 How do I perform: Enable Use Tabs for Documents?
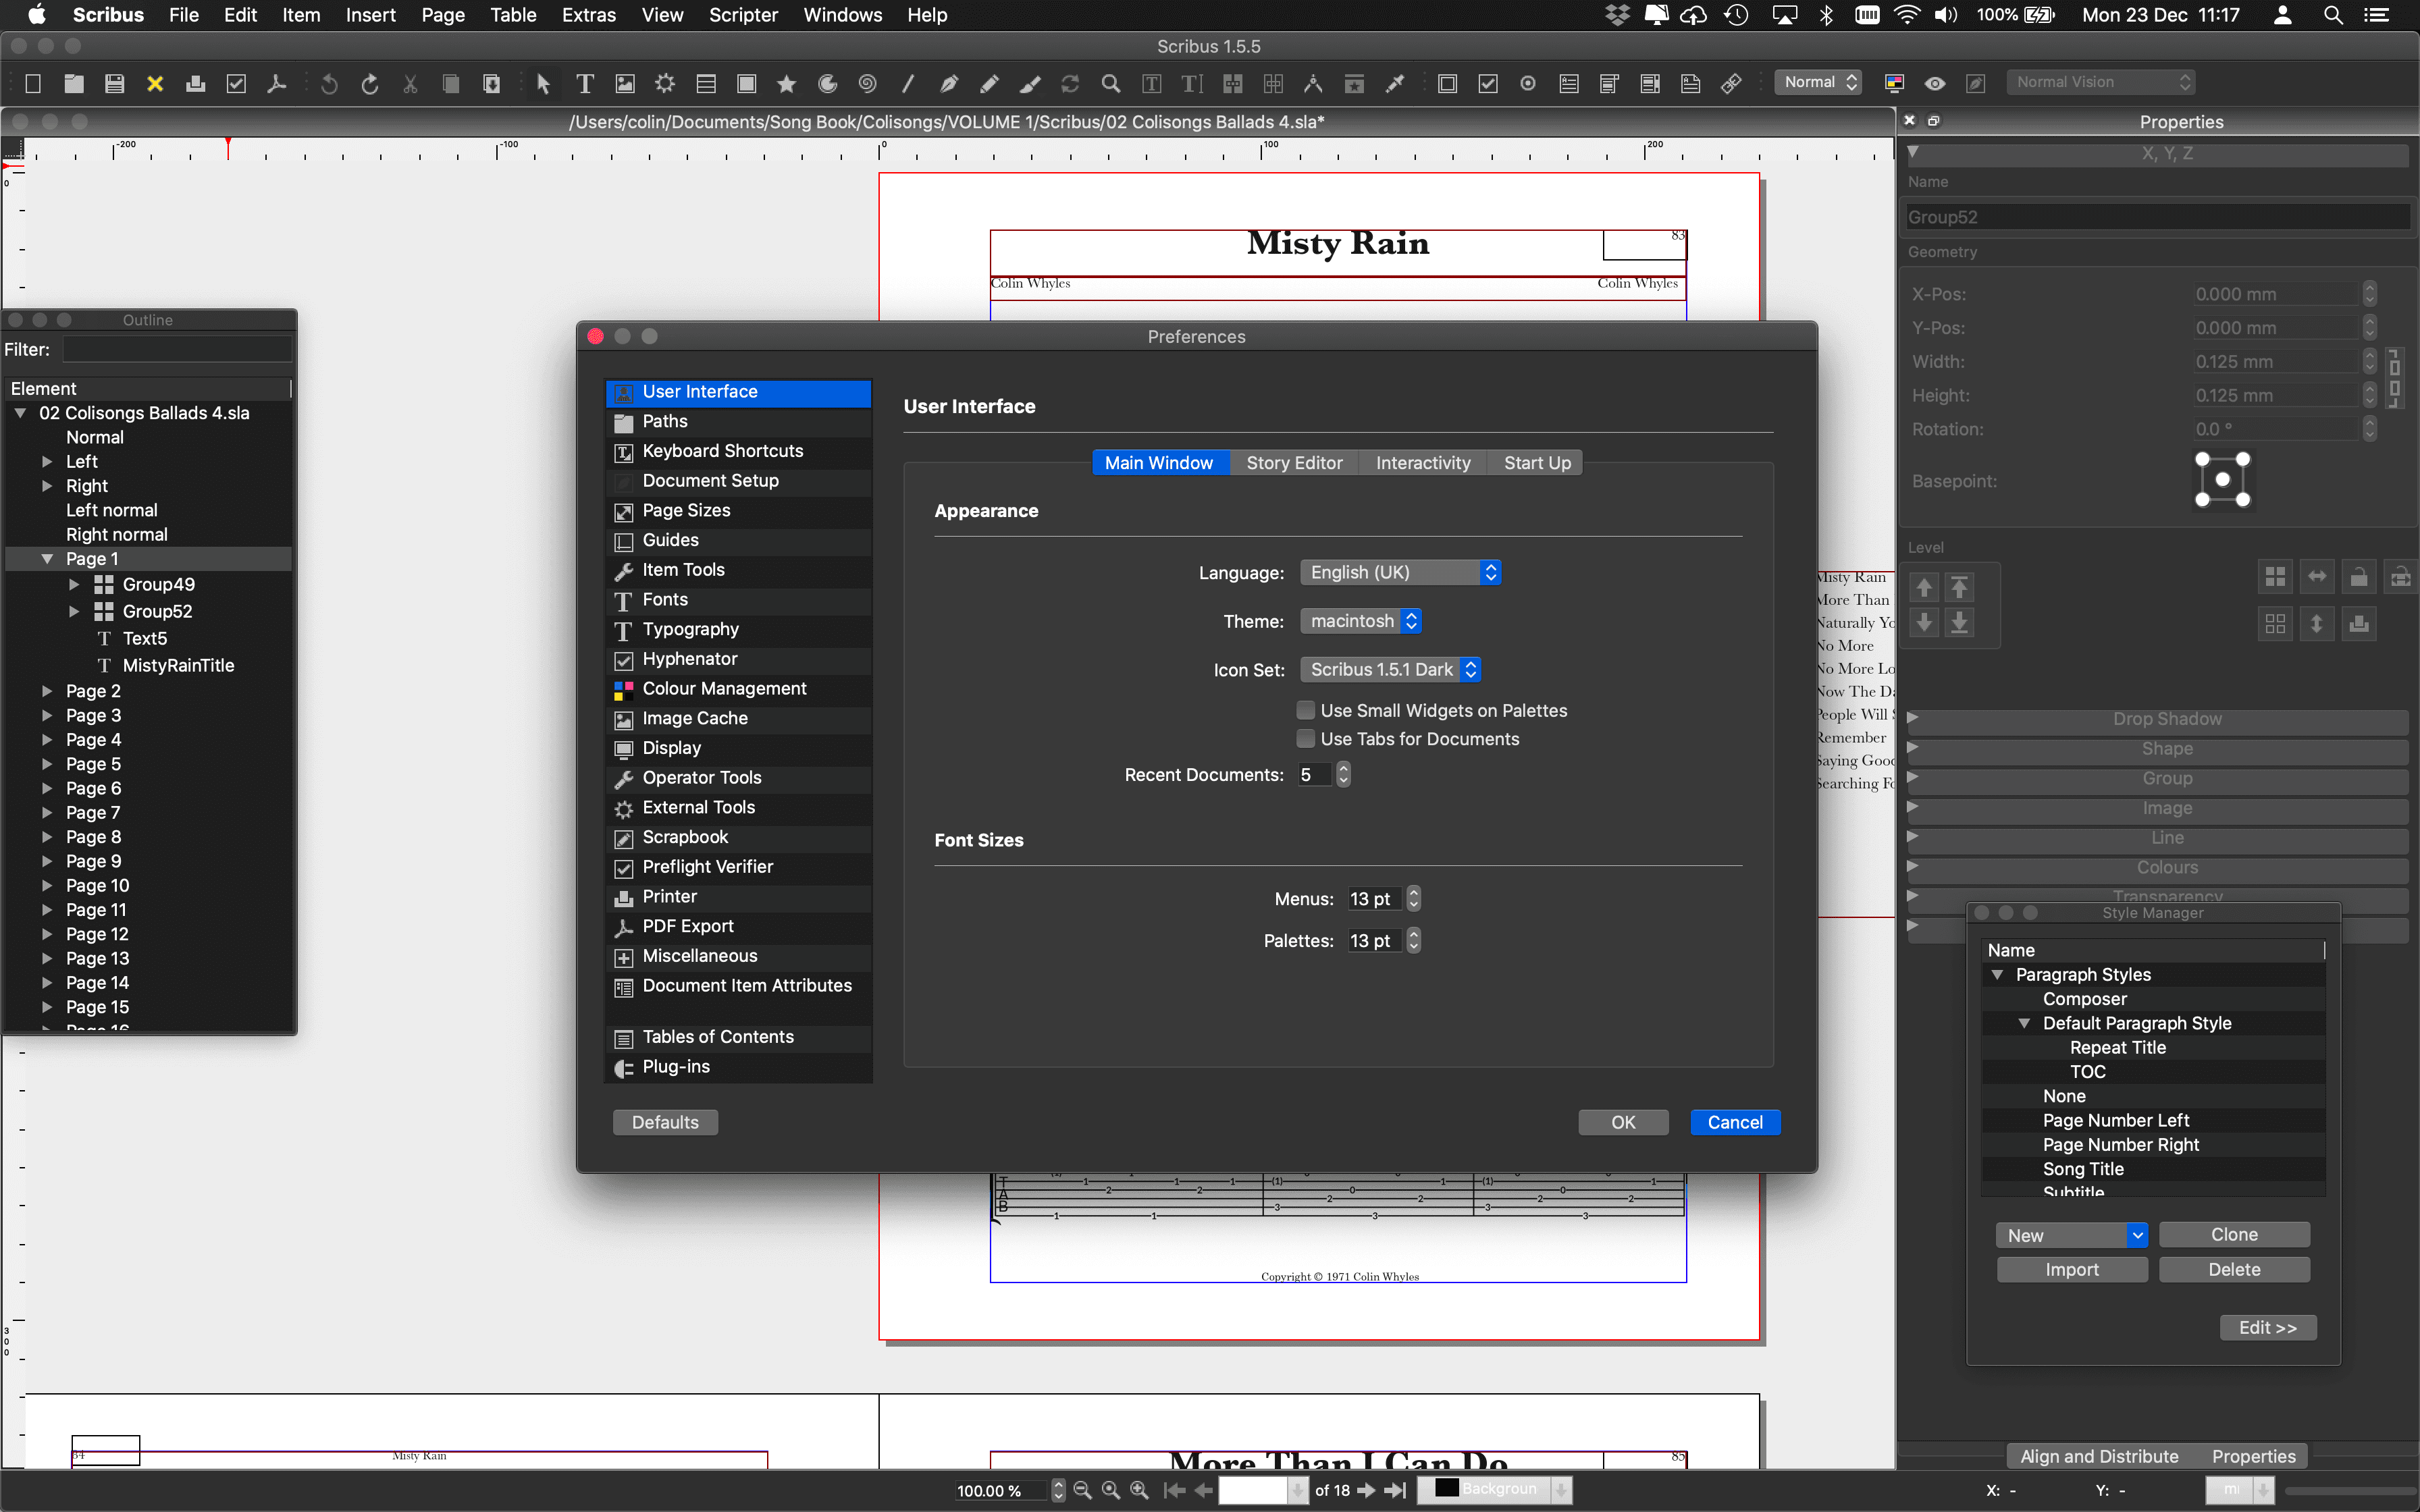click(1306, 739)
